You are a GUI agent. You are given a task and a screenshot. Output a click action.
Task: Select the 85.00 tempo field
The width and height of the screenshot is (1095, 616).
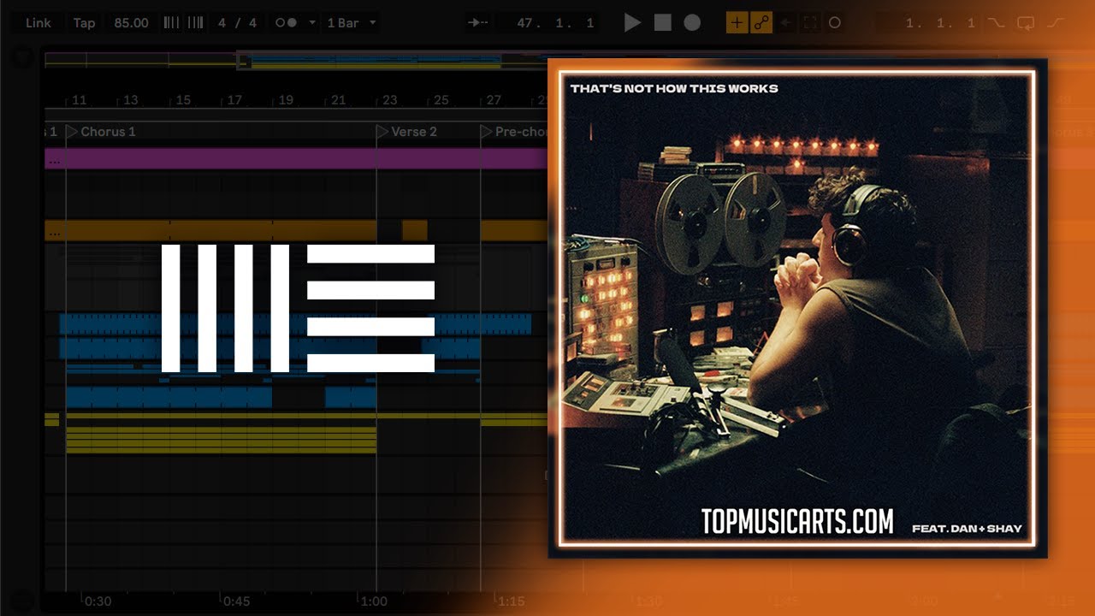click(131, 23)
